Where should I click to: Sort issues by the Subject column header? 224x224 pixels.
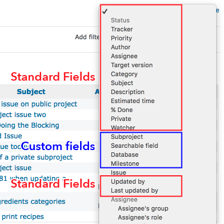31,92
